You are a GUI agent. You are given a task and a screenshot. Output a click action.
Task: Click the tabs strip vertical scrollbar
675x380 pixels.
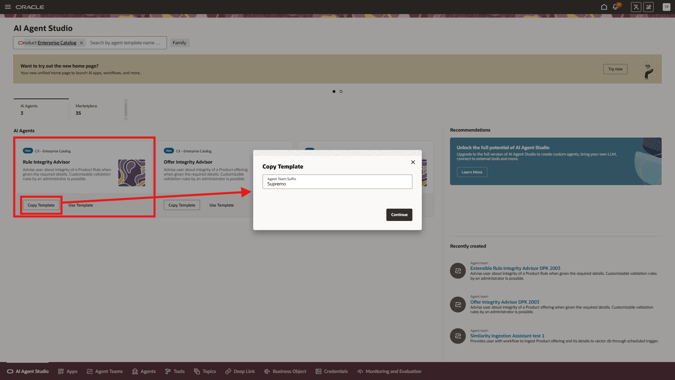point(126,109)
